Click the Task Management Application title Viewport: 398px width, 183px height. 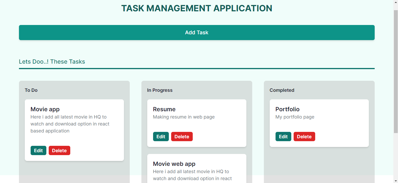pyautogui.click(x=197, y=8)
